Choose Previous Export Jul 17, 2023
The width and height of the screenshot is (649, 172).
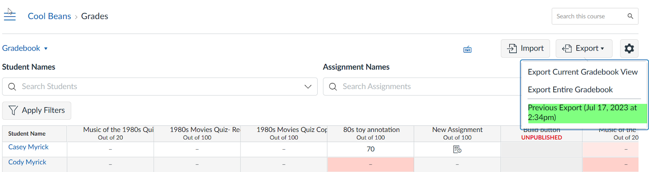click(x=582, y=113)
